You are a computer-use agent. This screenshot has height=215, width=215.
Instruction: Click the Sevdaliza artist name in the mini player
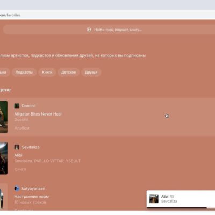click(169, 201)
